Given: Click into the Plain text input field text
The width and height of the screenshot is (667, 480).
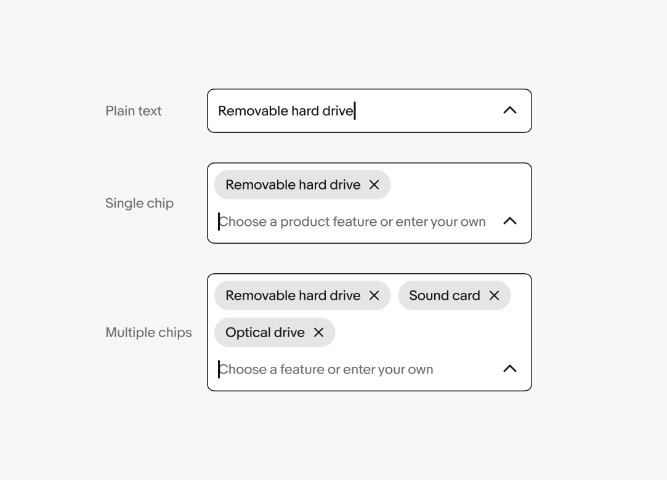Looking at the screenshot, I should point(286,111).
